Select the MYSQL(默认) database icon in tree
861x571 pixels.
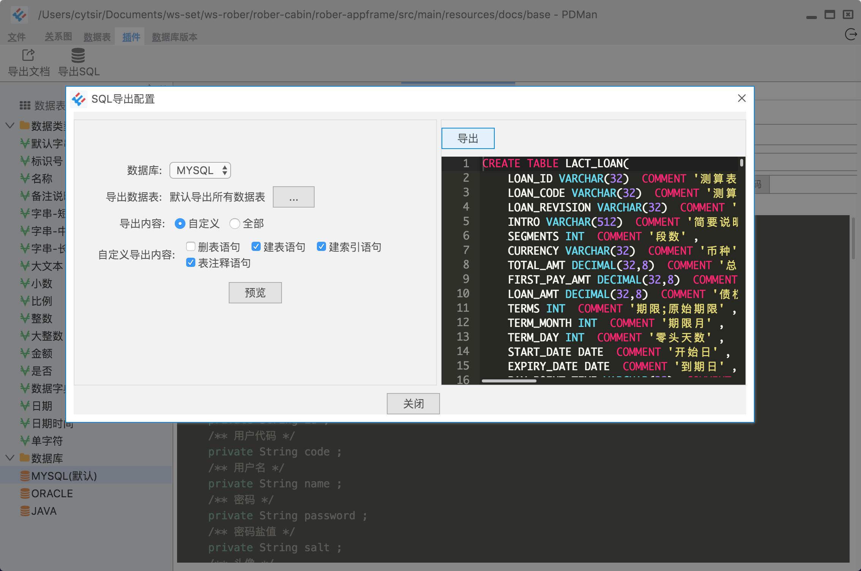coord(25,476)
